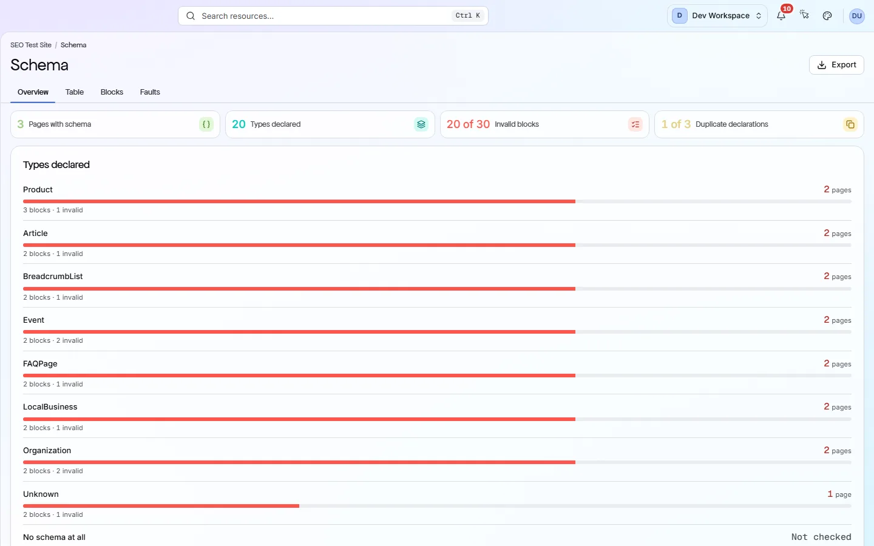Image resolution: width=874 pixels, height=546 pixels.
Task: Click the Types declared section heading
Action: click(56, 165)
